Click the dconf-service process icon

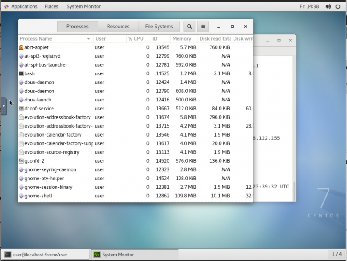(x=21, y=109)
